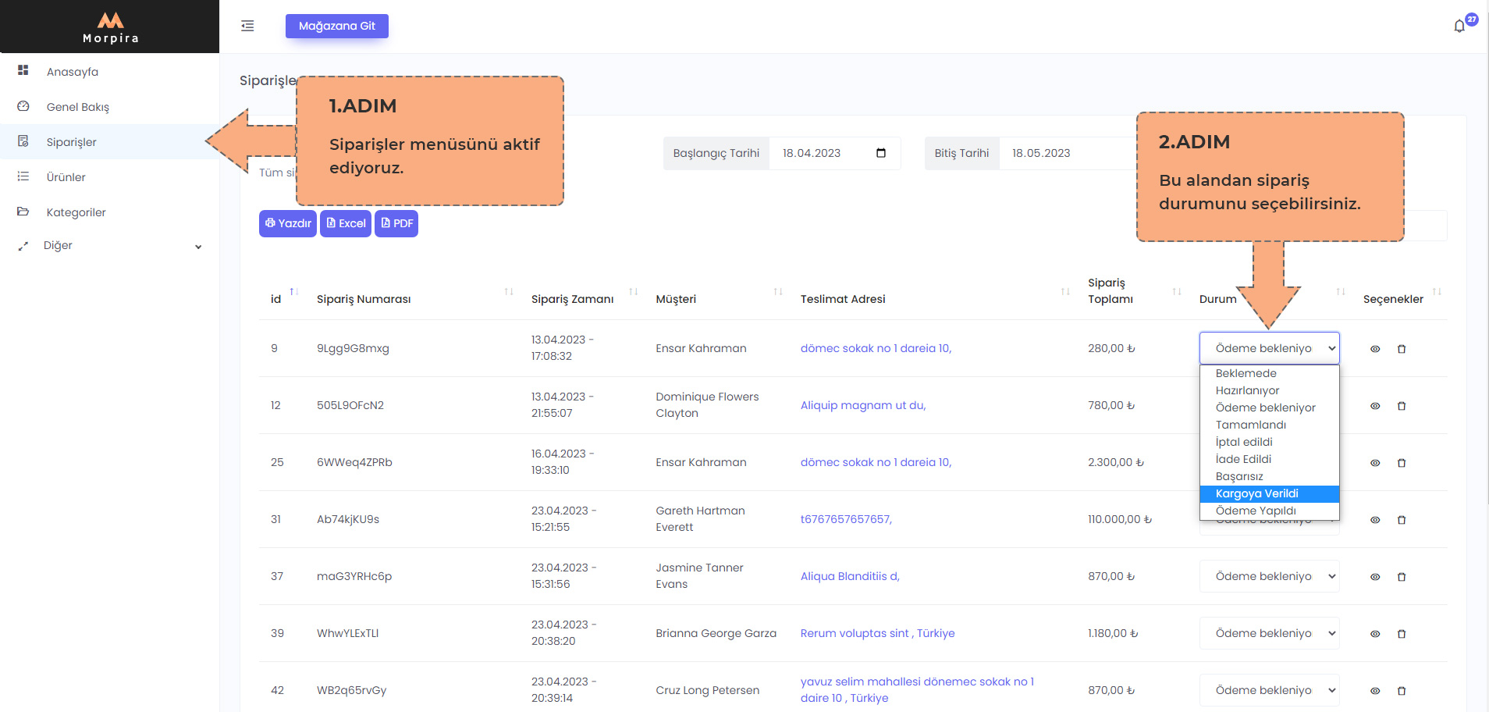1489x712 pixels.
Task: View order maG3YRHc6p with eye icon
Action: click(x=1375, y=577)
